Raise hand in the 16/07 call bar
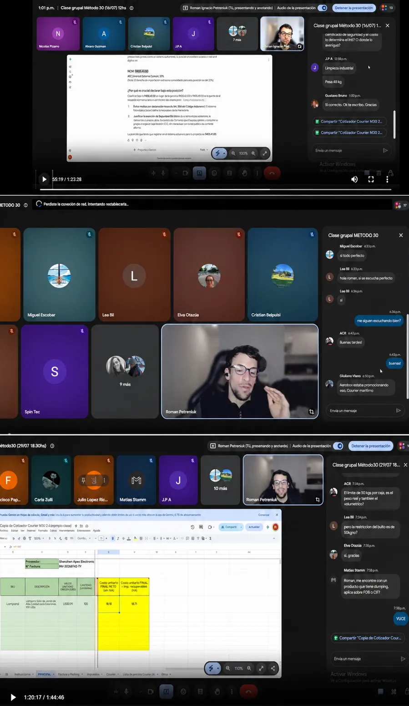 pos(244,173)
